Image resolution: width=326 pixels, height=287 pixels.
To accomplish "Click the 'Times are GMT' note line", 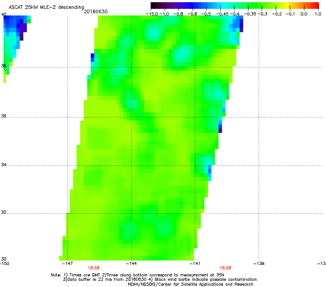I will point(137,275).
